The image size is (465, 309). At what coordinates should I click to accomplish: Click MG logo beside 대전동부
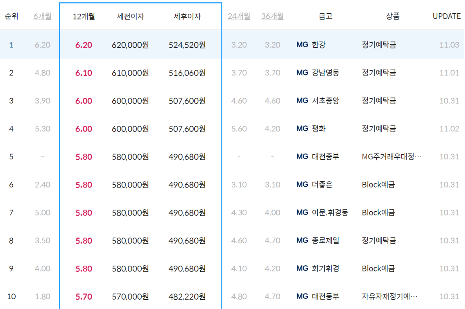(x=302, y=296)
